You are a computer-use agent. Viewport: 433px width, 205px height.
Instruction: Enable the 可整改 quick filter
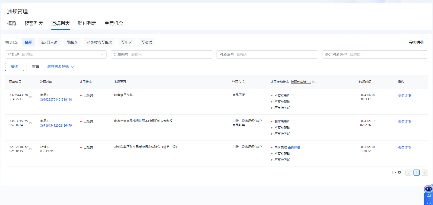[72, 42]
